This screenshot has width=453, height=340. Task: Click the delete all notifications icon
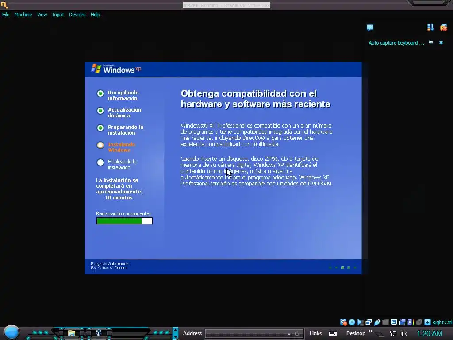coord(443,27)
